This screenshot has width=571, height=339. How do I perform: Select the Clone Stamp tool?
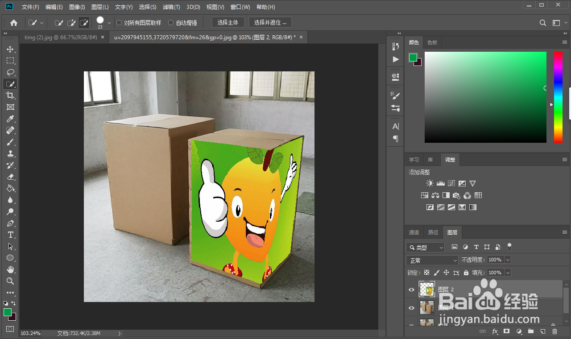point(10,153)
